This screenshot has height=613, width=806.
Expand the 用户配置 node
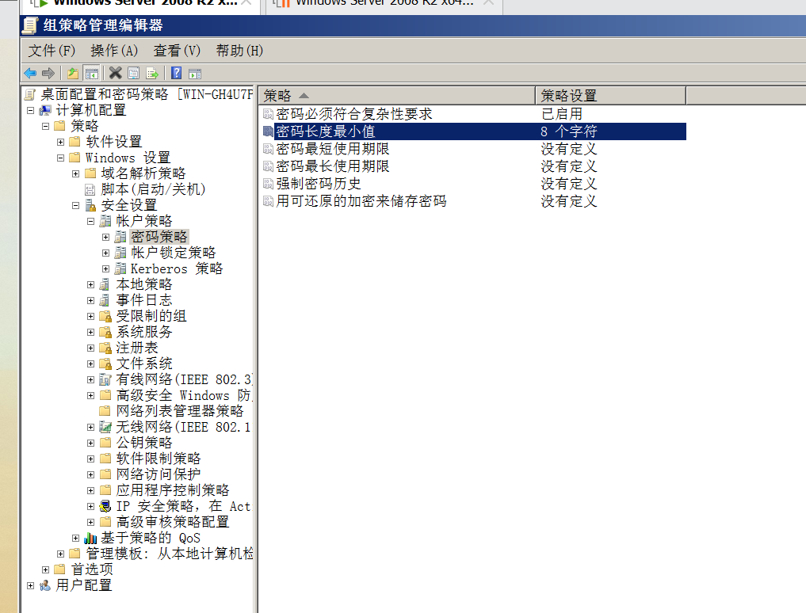30,585
